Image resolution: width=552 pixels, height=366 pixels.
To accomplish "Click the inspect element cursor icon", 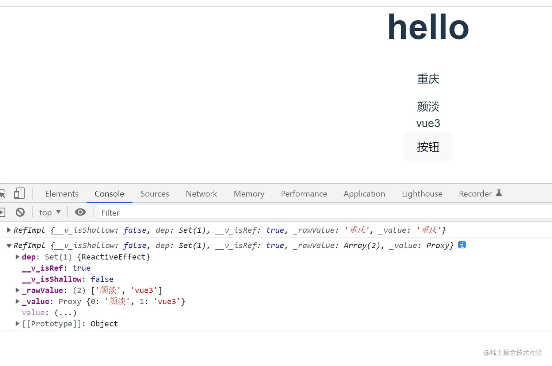I will 3,194.
